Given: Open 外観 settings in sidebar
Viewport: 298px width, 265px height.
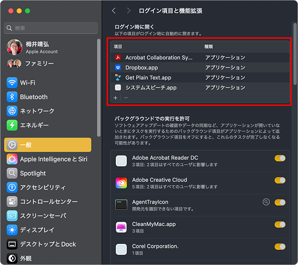Looking at the screenshot, I should [47, 258].
